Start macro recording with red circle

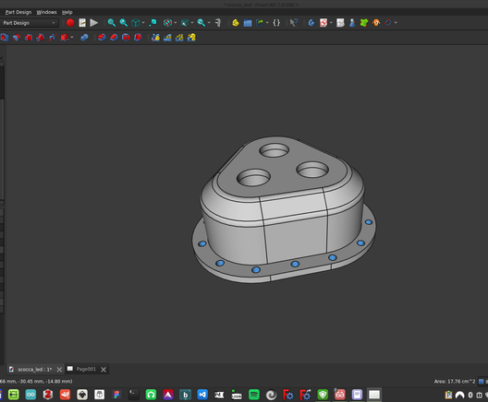pyautogui.click(x=70, y=23)
